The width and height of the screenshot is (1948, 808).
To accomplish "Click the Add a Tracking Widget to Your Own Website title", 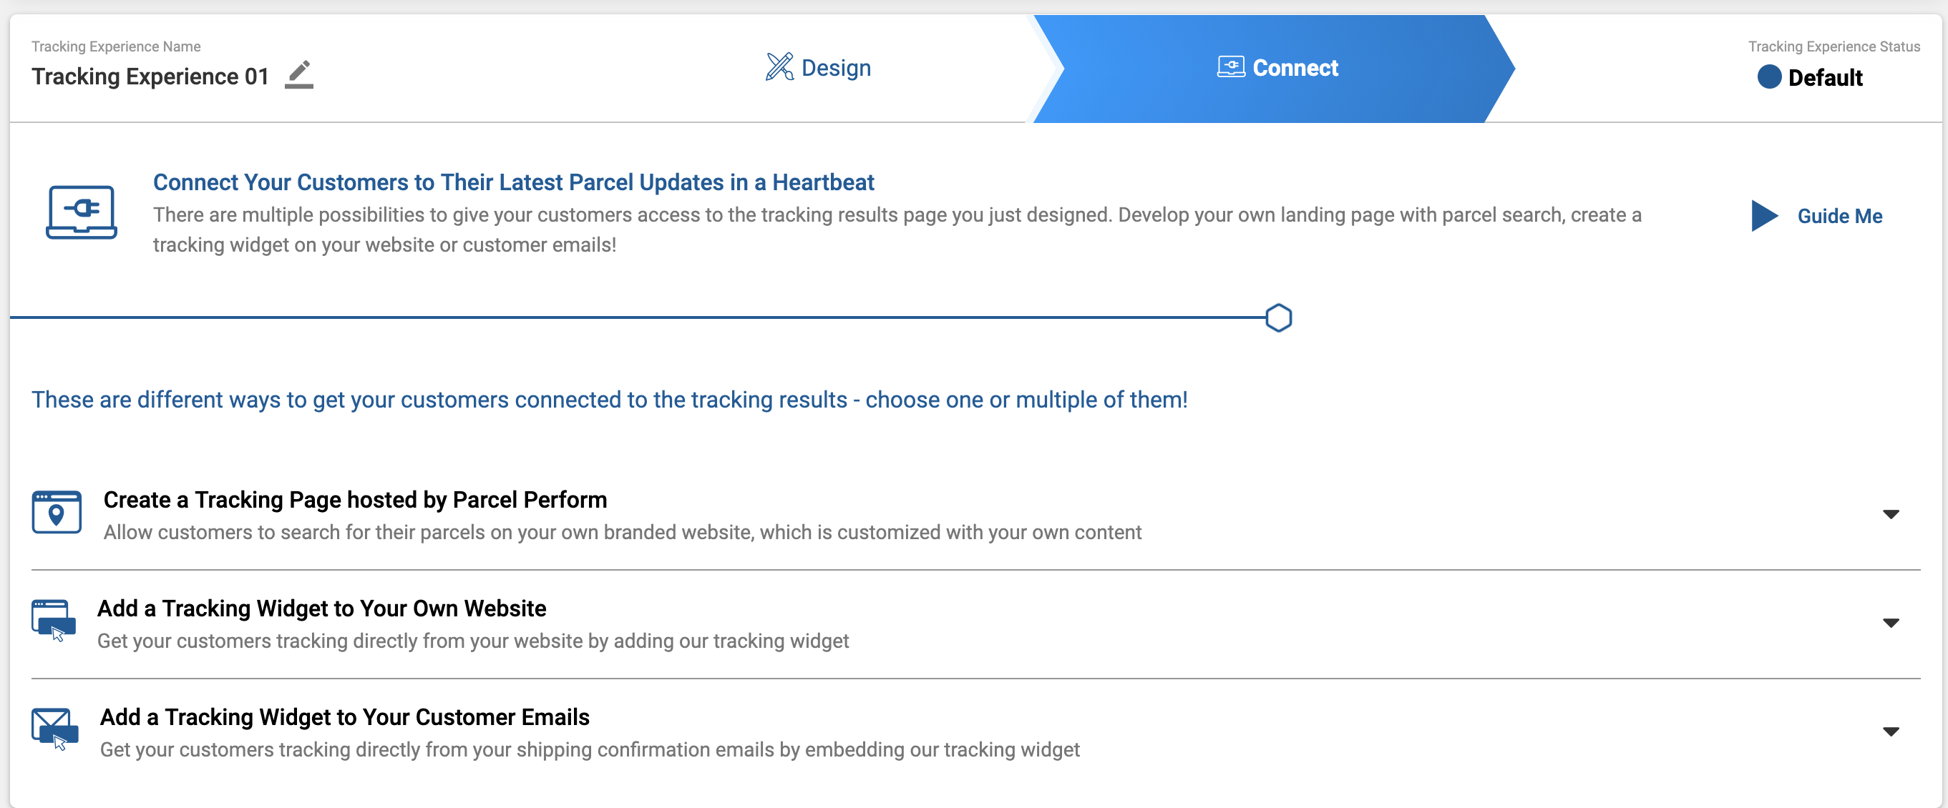I will (x=321, y=609).
